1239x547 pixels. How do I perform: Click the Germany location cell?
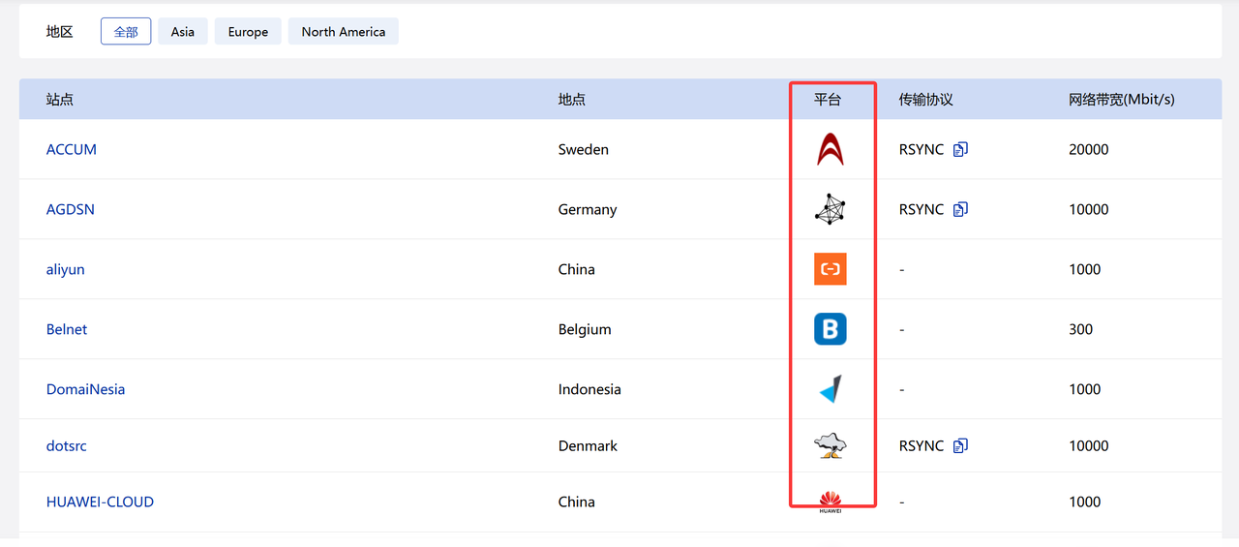coord(588,209)
